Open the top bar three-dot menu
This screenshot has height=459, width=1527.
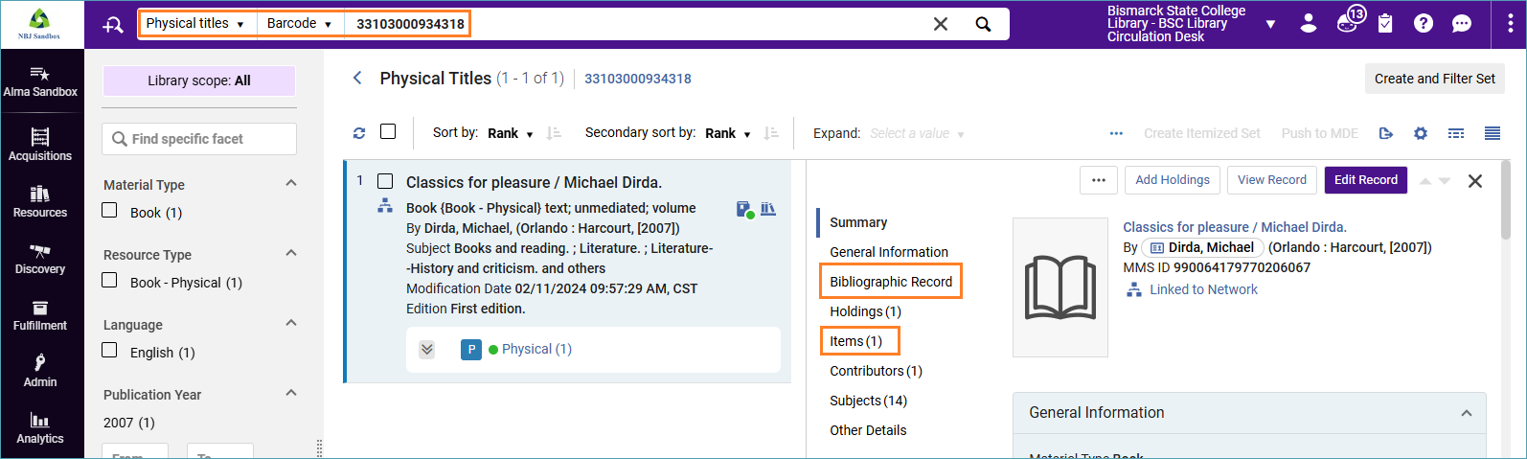[x=1510, y=24]
